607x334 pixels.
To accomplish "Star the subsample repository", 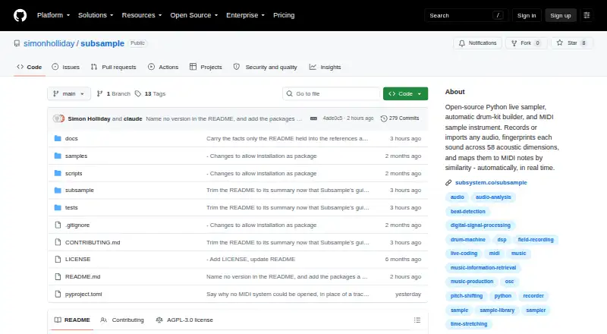I will coord(571,43).
